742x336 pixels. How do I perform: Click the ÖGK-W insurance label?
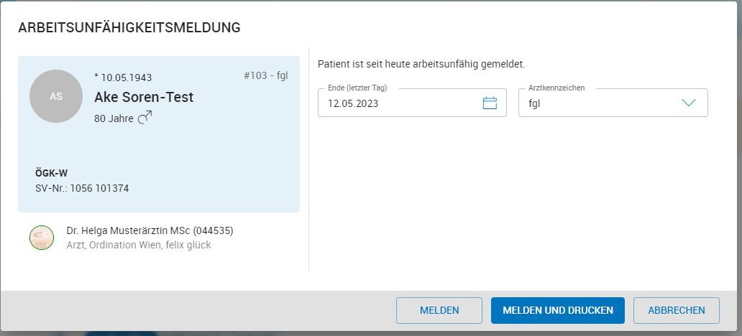click(x=51, y=173)
